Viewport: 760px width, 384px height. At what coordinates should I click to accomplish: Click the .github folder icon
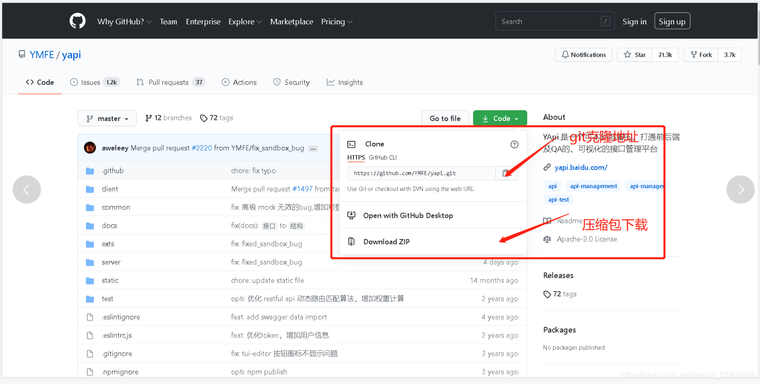(x=90, y=171)
